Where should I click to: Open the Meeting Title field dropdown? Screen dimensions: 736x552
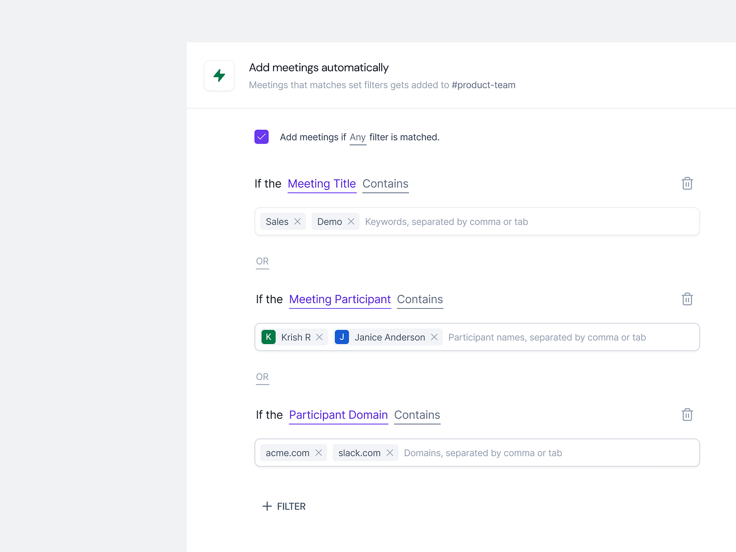[322, 184]
